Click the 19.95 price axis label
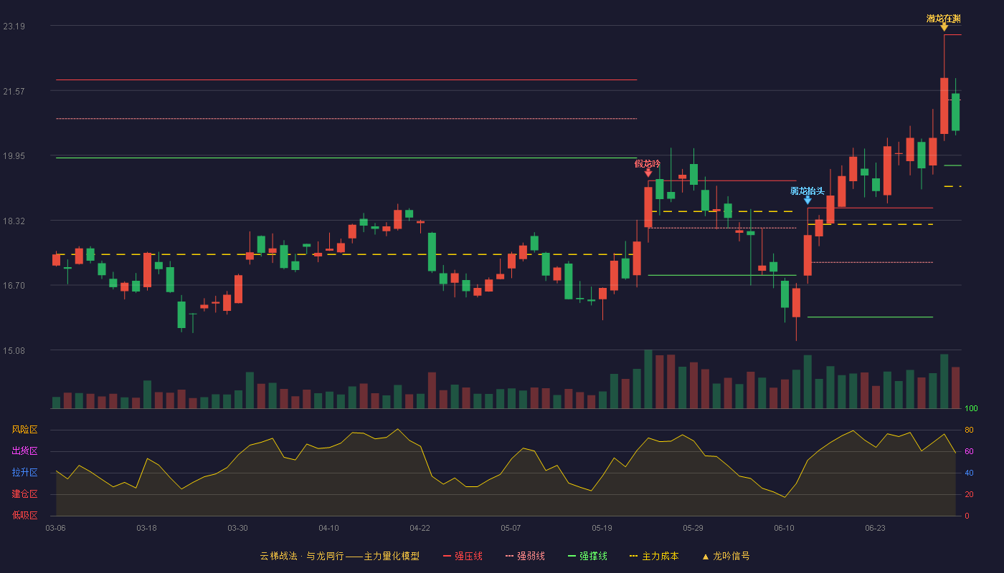The height and width of the screenshot is (573, 1004). click(x=14, y=156)
